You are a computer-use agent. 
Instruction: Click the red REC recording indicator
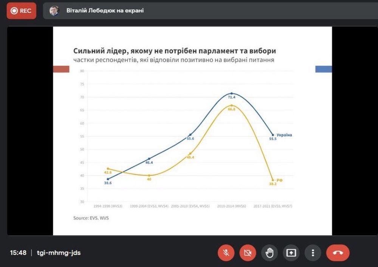point(22,11)
